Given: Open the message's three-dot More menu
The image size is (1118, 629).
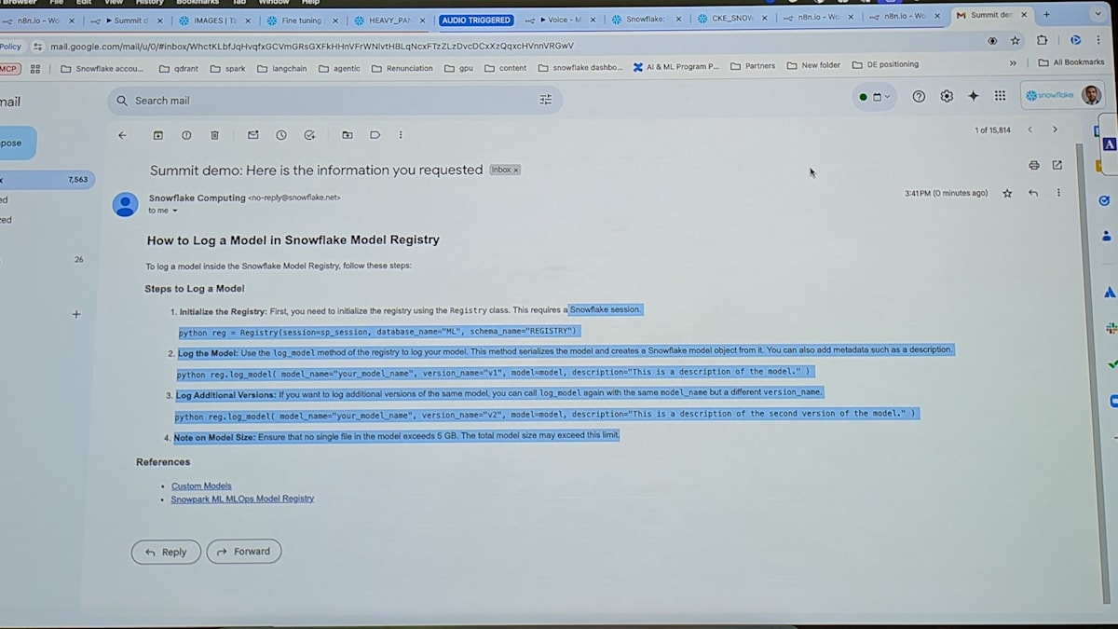Looking at the screenshot, I should click(1058, 193).
